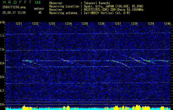Image resolution: width=173 pixels, height=110 pixels.
Task: Click the 1232 time marker
Action: pyautogui.click(x=35, y=23)
